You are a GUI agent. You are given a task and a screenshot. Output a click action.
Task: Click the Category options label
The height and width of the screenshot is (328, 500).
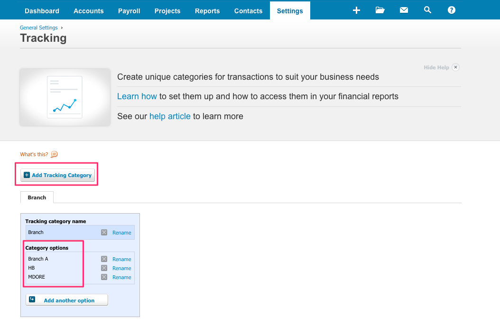pyautogui.click(x=47, y=248)
